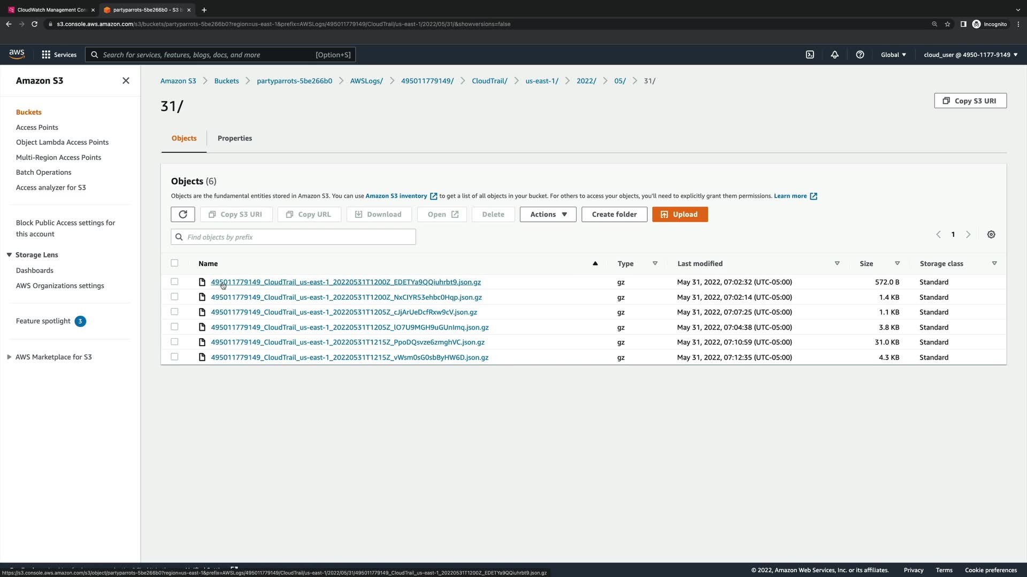Open the Actions dropdown menu
The image size is (1027, 577).
pos(548,214)
